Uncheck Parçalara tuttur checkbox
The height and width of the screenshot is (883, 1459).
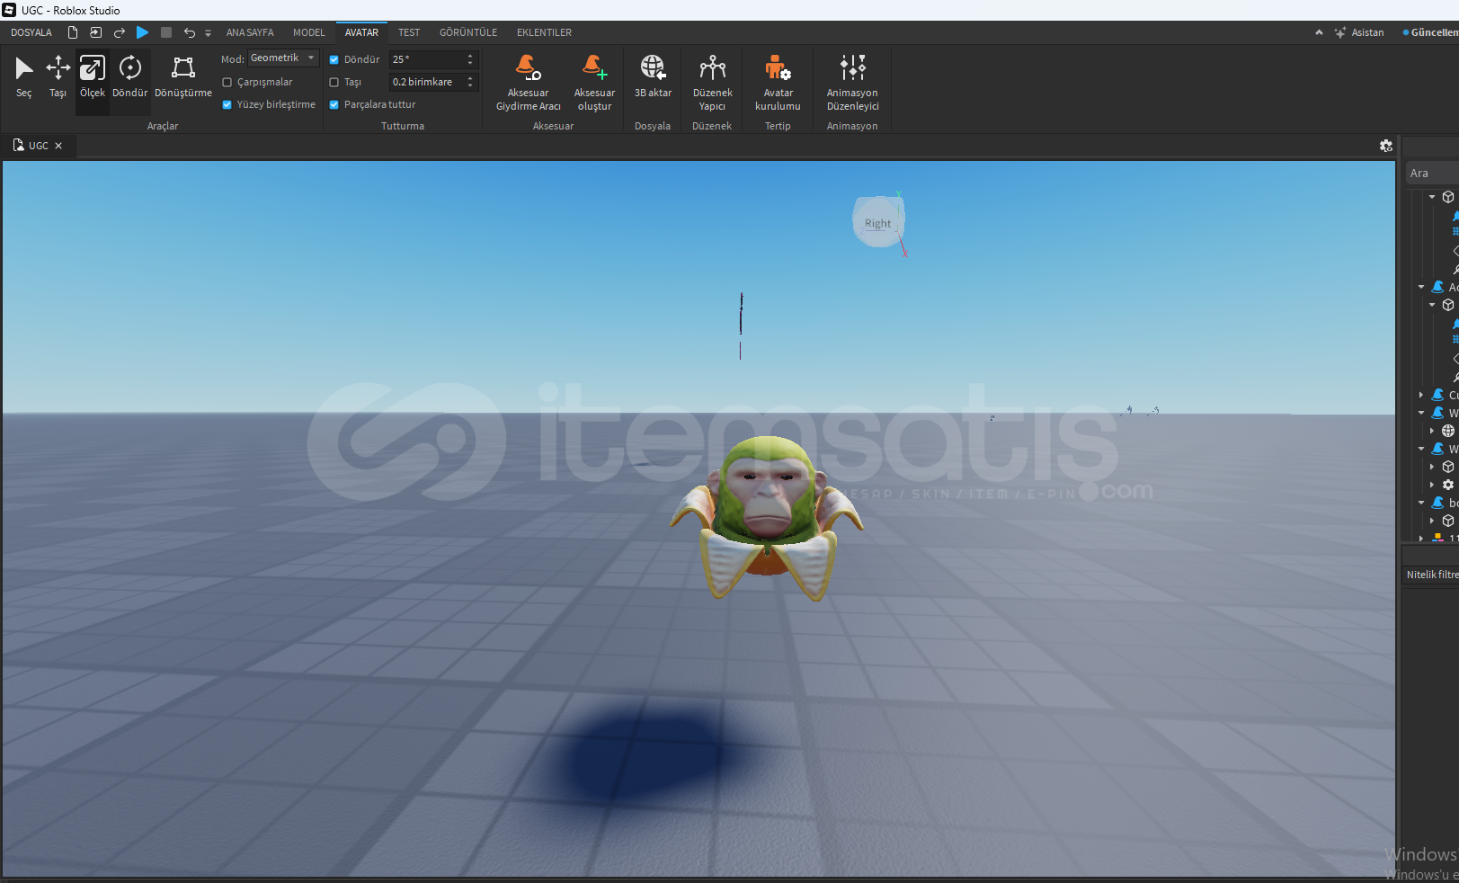334,104
